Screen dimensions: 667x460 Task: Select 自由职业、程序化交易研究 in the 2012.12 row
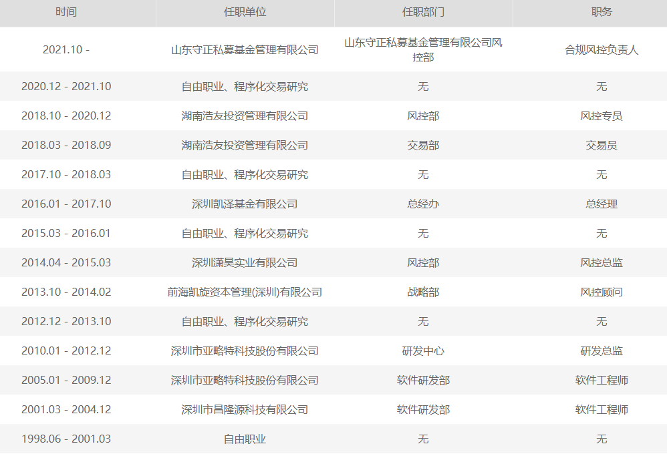coord(245,321)
